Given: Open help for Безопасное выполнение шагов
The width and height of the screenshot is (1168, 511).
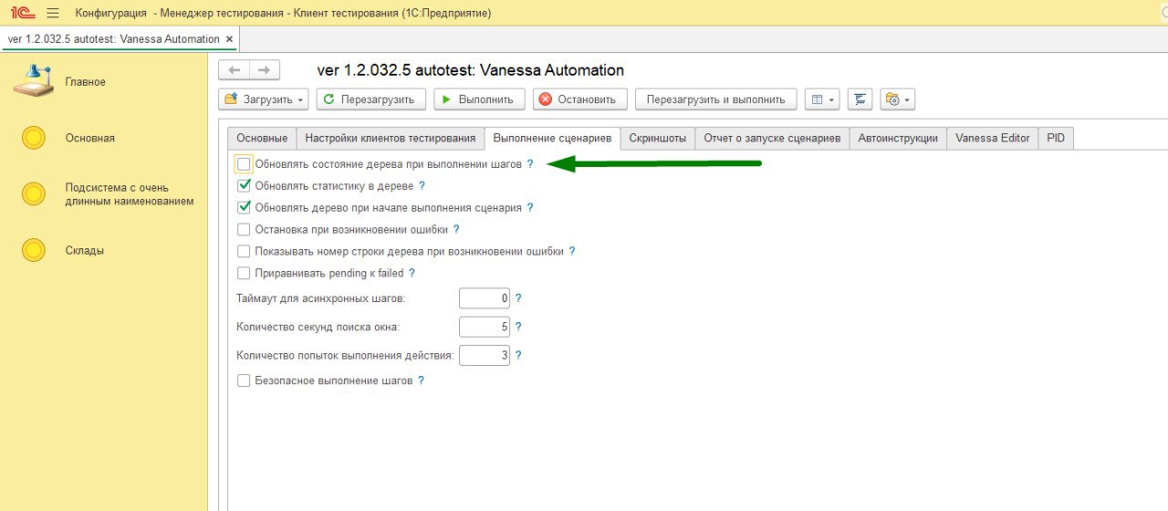Looking at the screenshot, I should (421, 381).
